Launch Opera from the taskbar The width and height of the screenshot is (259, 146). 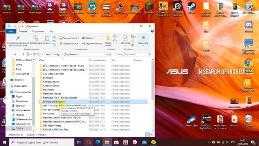tap(88, 142)
